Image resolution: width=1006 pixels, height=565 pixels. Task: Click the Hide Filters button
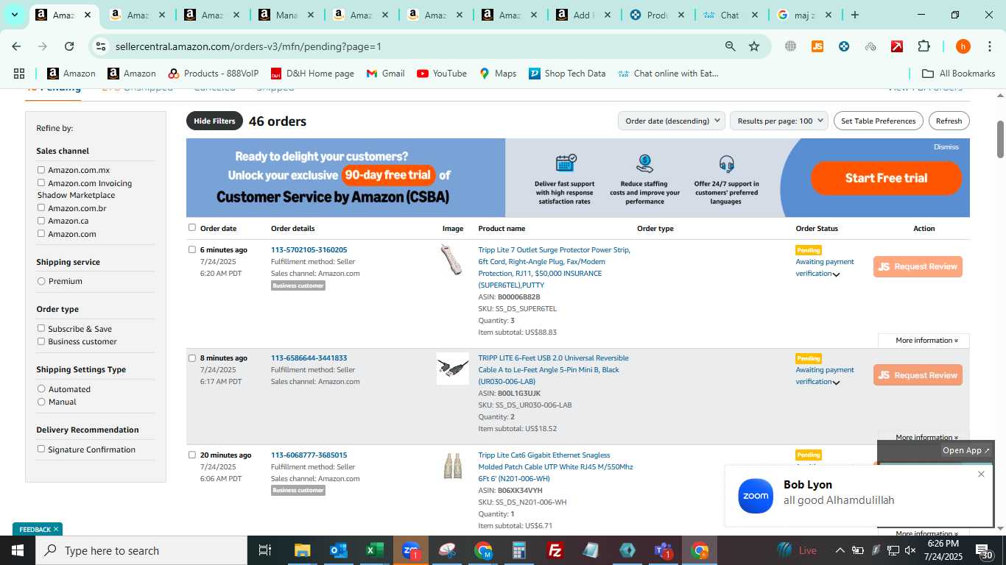tap(214, 121)
